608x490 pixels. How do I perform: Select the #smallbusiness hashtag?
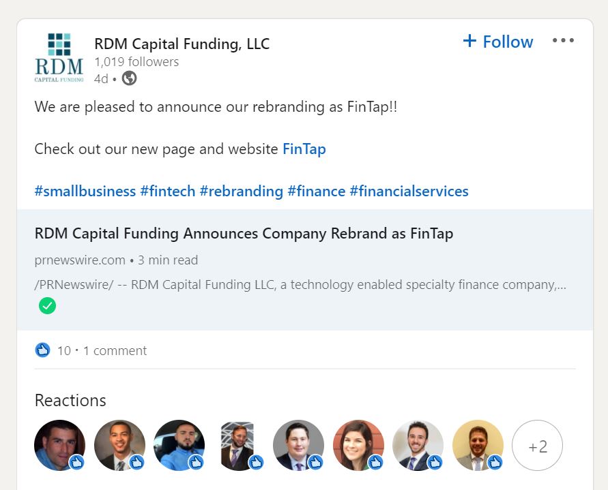point(85,191)
